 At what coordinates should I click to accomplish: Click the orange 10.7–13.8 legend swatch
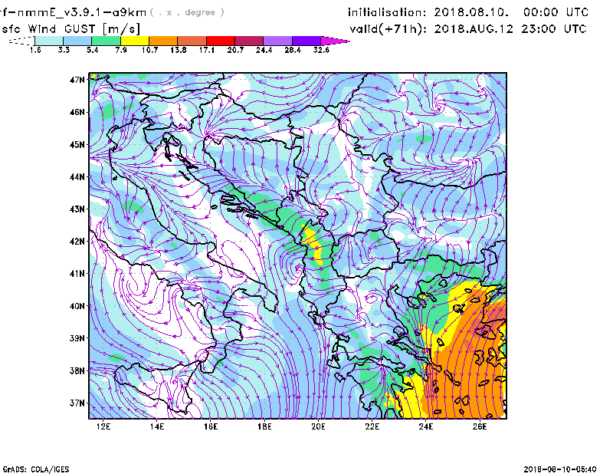click(x=163, y=41)
